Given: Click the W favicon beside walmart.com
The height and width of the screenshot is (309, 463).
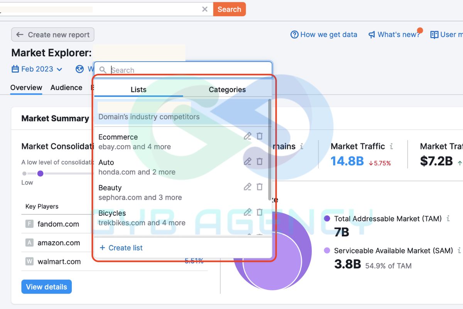Looking at the screenshot, I should pos(29,261).
